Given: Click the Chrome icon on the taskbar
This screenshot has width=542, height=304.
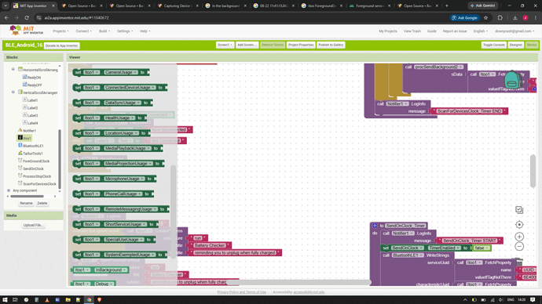Looking at the screenshot, I should click(x=89, y=299).
